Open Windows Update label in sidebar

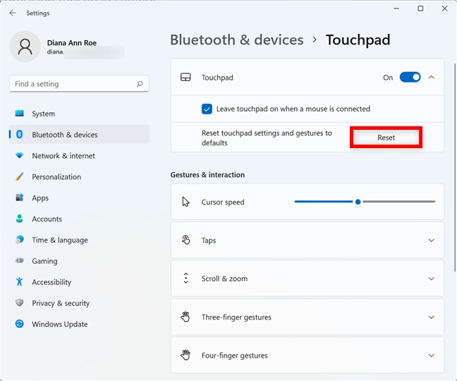[x=60, y=324]
